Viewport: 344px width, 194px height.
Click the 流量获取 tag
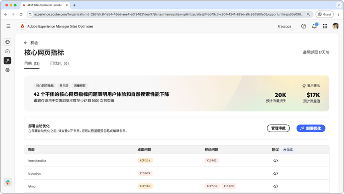[80, 86]
